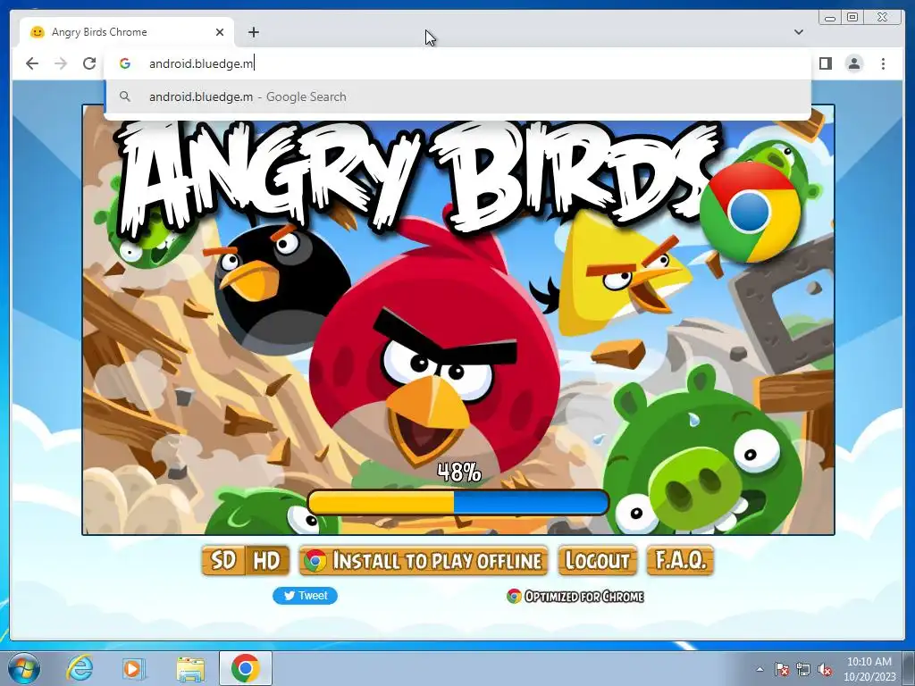915x686 pixels.
Task: Close the Angry Birds Chrome tab
Action: coord(220,32)
